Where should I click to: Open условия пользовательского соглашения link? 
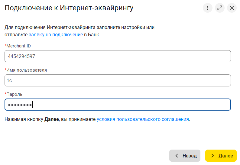(x=143, y=119)
